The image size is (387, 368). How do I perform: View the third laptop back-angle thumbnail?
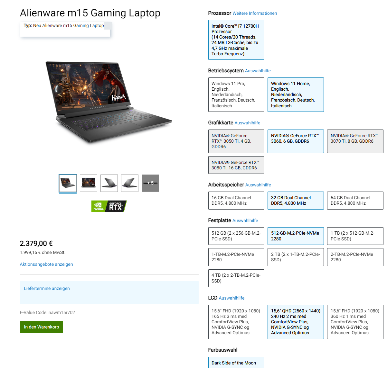coord(109,183)
